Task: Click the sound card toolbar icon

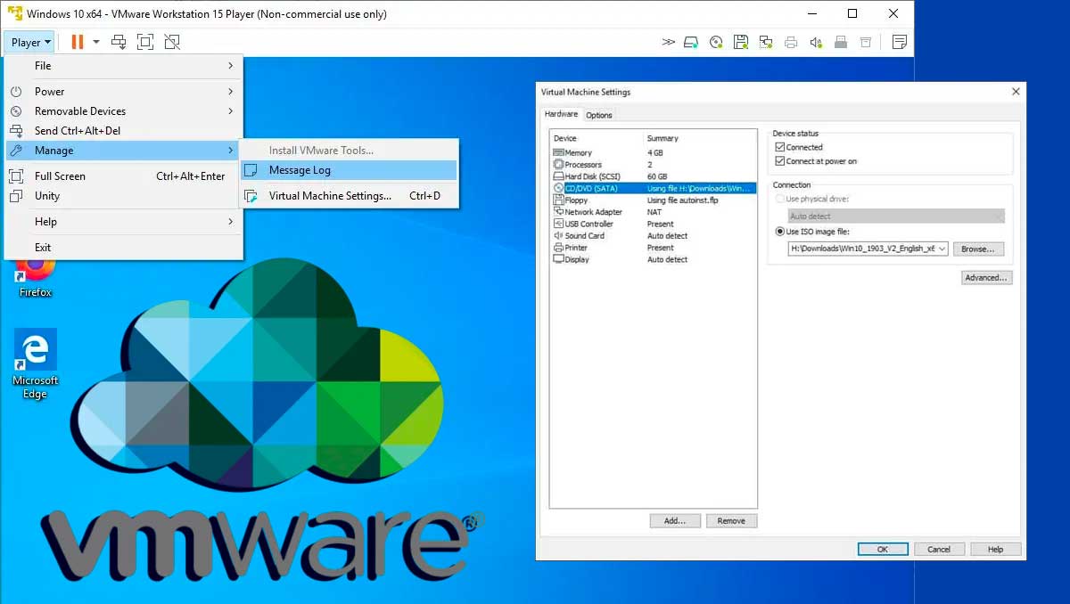Action: [x=815, y=41]
